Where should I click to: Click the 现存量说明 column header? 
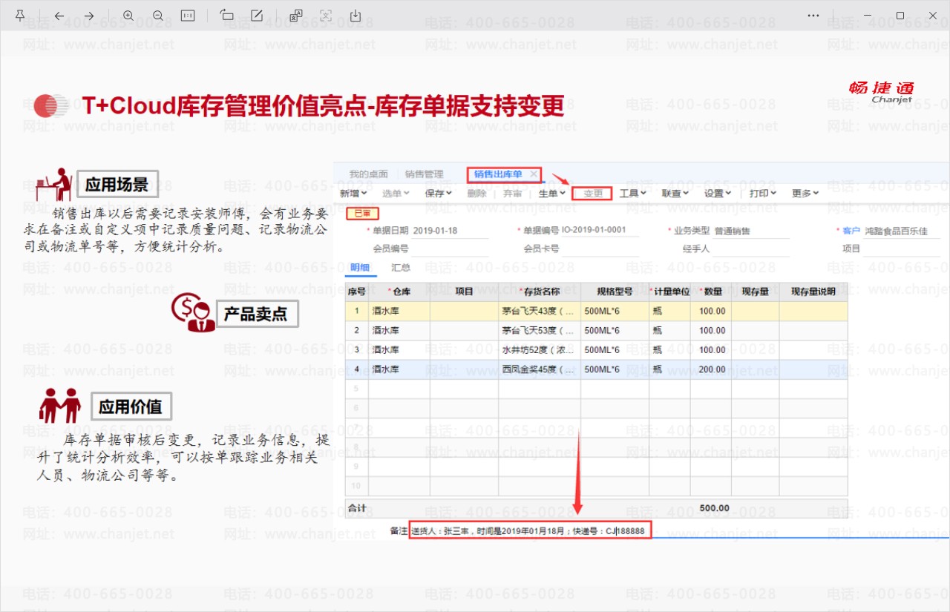click(x=813, y=292)
